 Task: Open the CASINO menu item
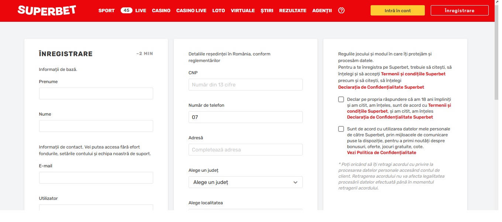tap(161, 11)
